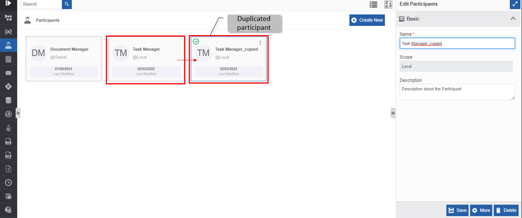The image size is (522, 218).
Task: Click the Name field containing Task Manager_copied
Action: [x=457, y=43]
